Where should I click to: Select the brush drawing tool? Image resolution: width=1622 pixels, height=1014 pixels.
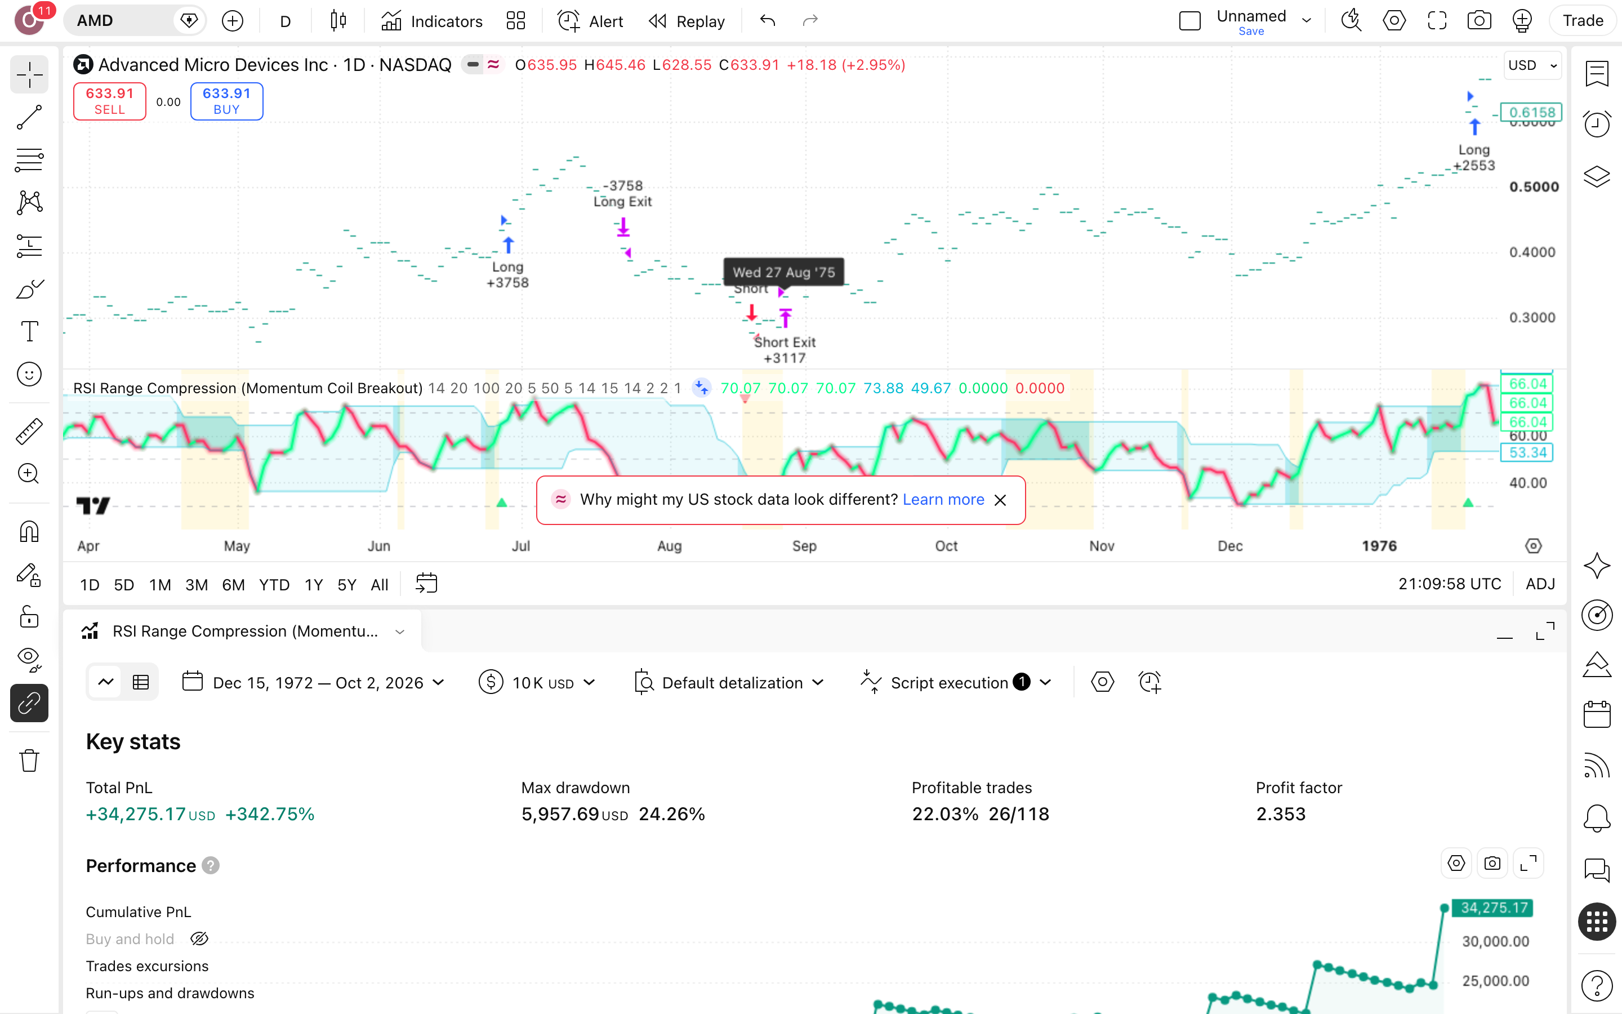(29, 289)
